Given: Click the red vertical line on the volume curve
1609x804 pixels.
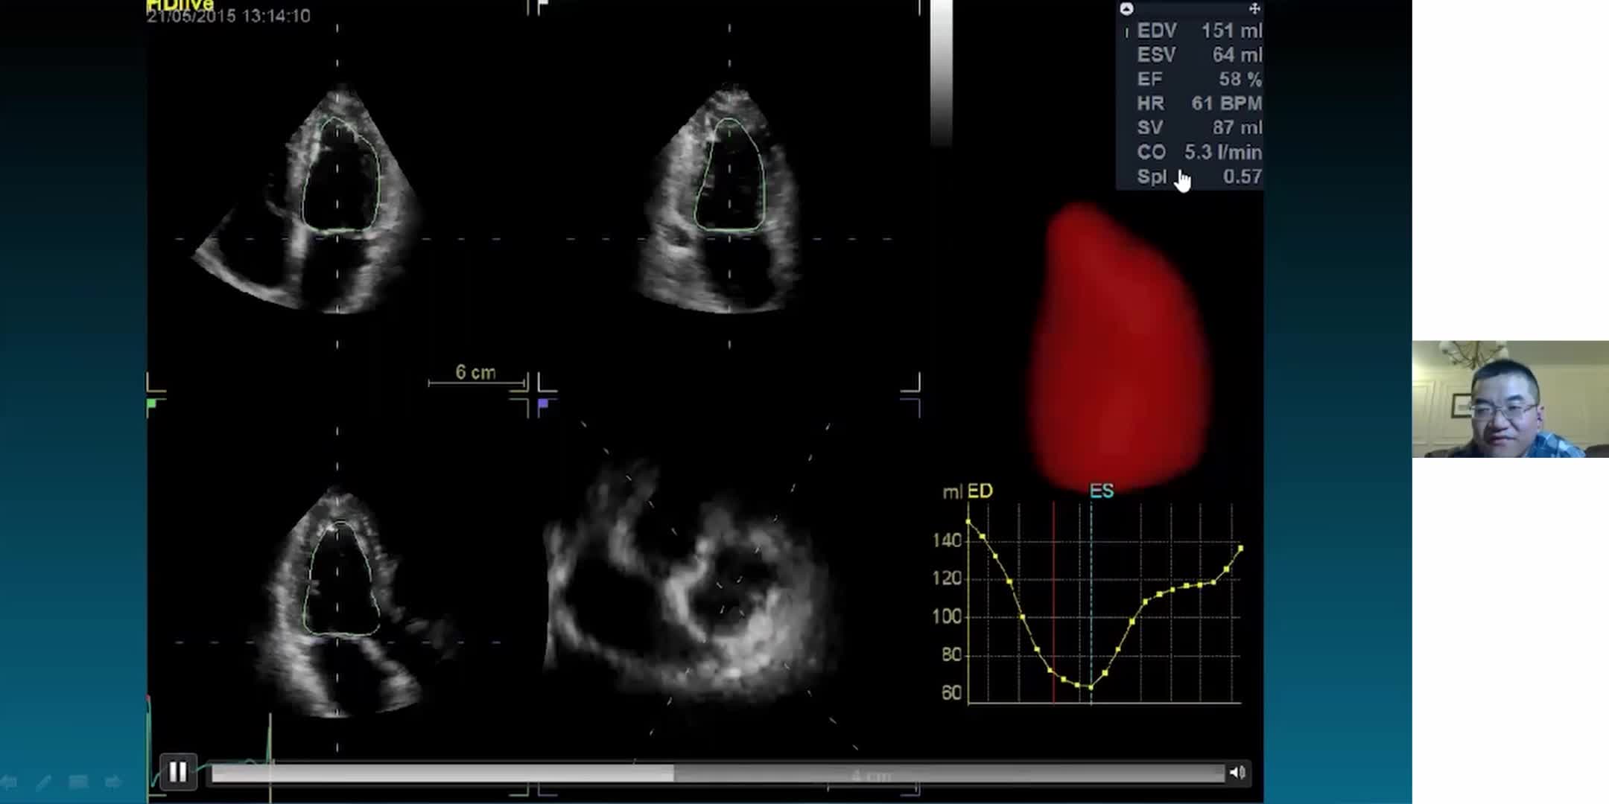Looking at the screenshot, I should 1053,596.
